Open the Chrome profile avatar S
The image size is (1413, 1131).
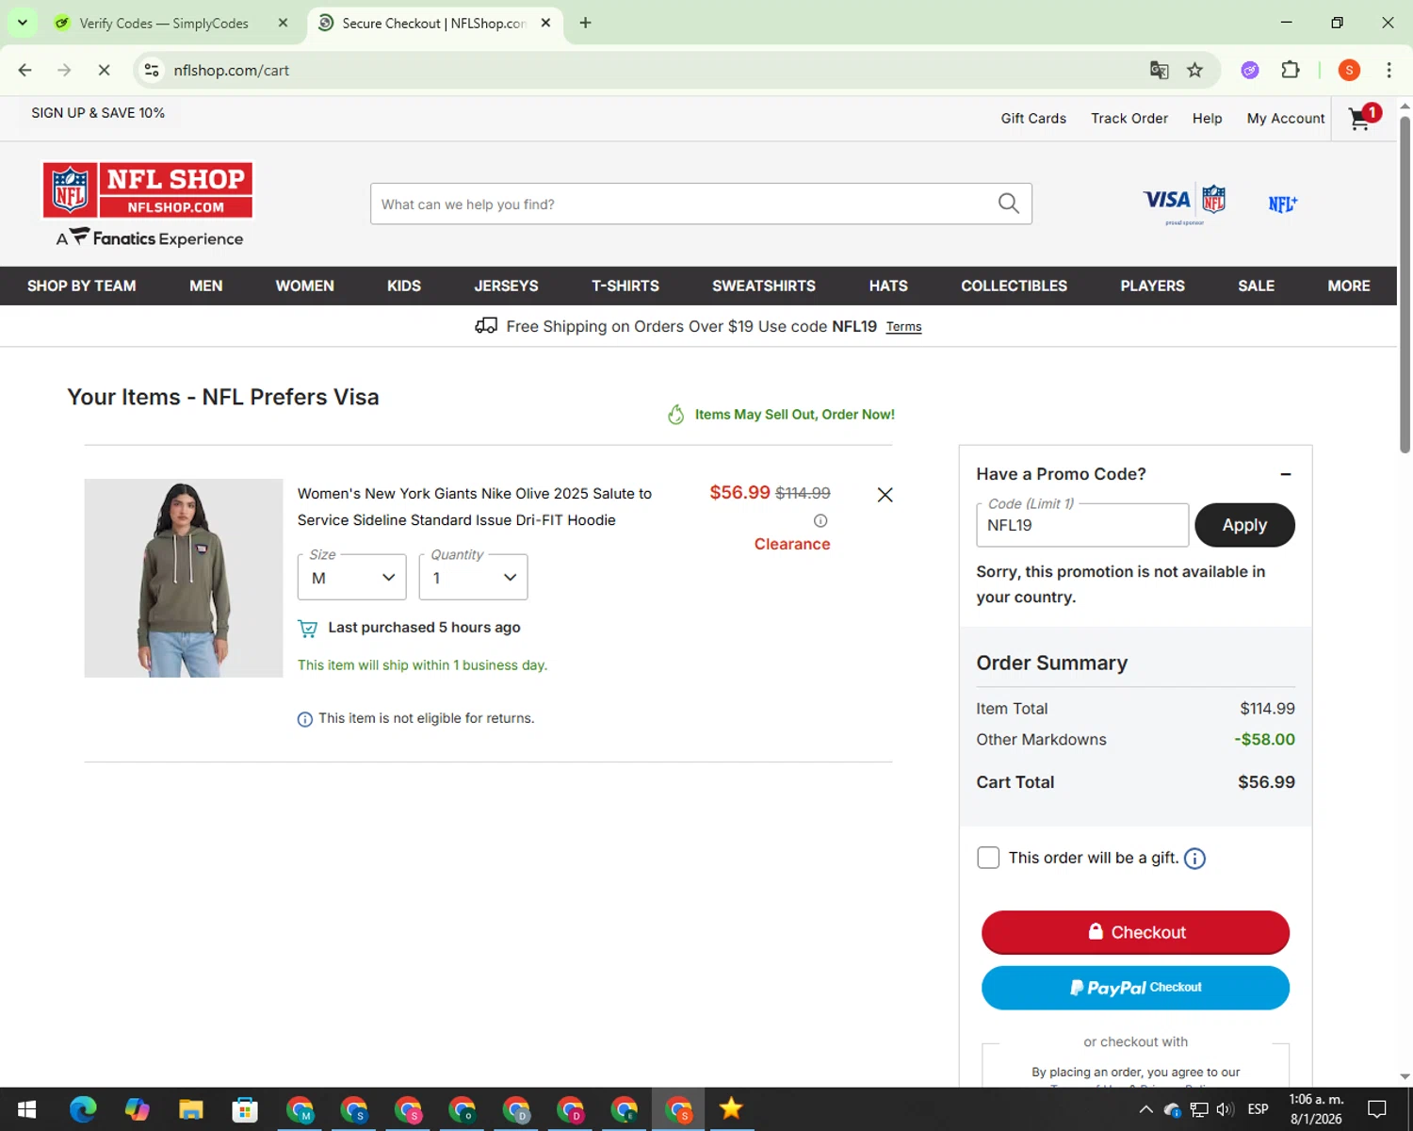coord(1349,70)
